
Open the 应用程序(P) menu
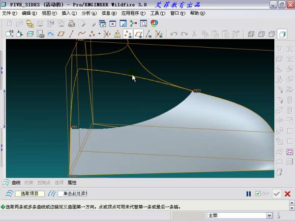133,13
